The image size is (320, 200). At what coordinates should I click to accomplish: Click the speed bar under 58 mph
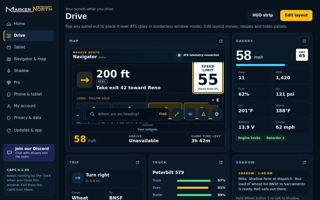272,65
